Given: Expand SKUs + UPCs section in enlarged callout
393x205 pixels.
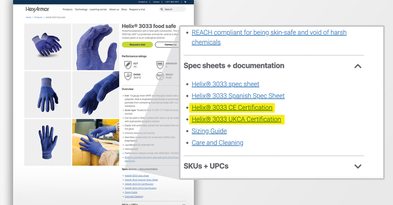Looking at the screenshot, I should 358,166.
